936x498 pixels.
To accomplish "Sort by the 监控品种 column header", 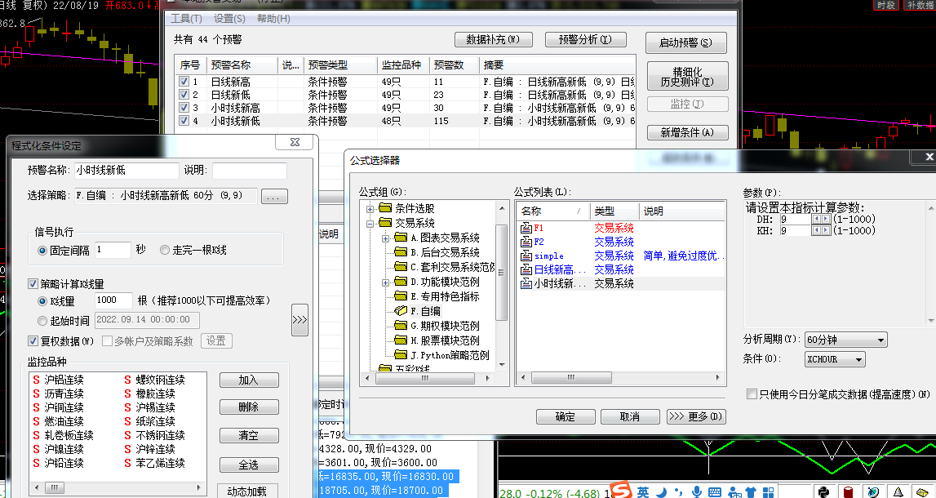I will tap(403, 65).
